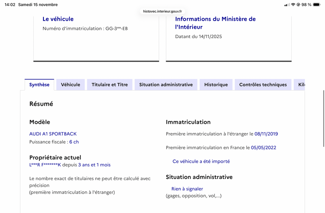Screen dimensions: 325x213
Task: Click the 05/05/2022 French registration date
Action: click(263, 148)
